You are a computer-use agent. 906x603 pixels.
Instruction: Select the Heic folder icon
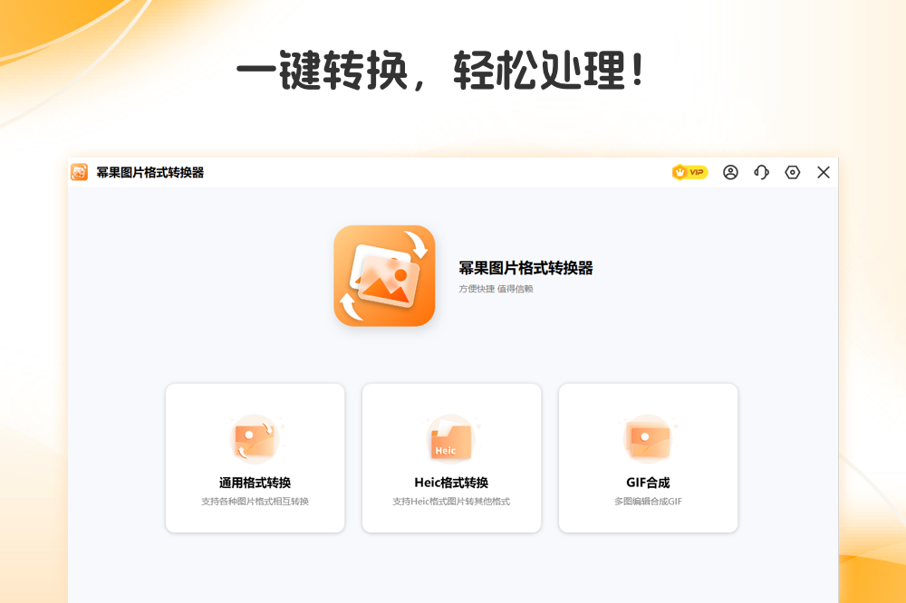click(451, 439)
